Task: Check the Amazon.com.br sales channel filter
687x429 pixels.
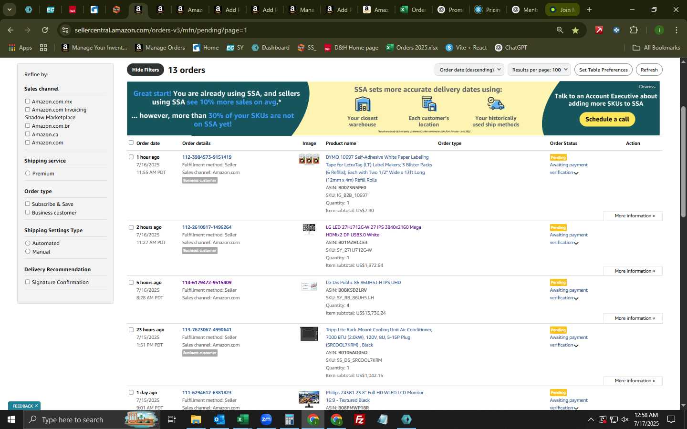Action: [x=28, y=125]
